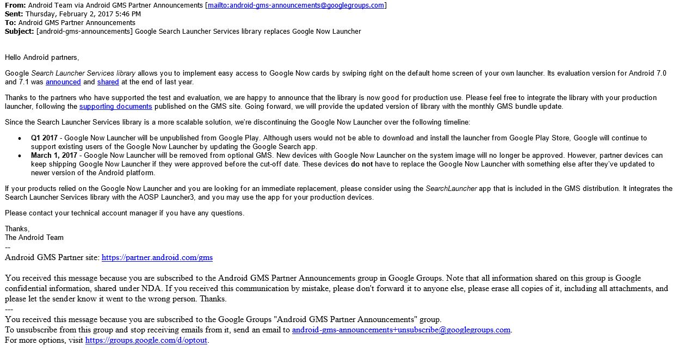Click the italic 'SearchLauncher' app name
Image resolution: width=679 pixels, height=352 pixels.
click(x=451, y=189)
